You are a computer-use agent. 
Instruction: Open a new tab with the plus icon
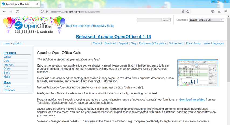click(x=44, y=4)
